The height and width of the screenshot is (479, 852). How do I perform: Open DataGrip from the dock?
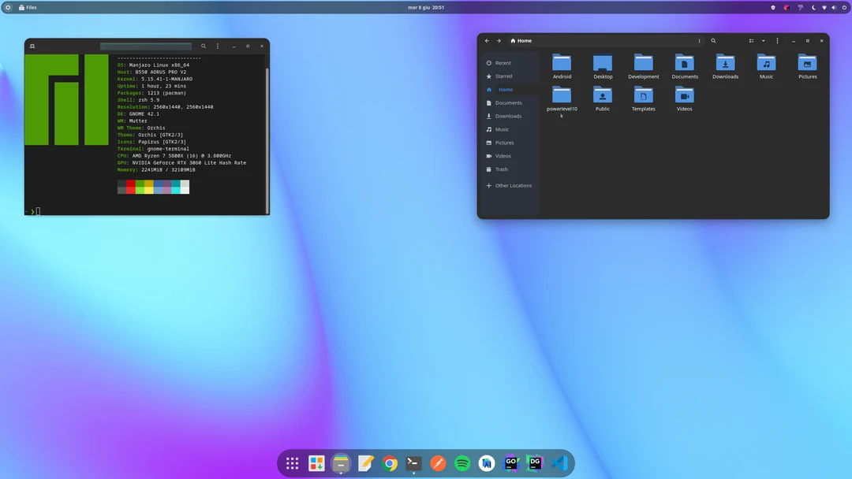pos(536,463)
